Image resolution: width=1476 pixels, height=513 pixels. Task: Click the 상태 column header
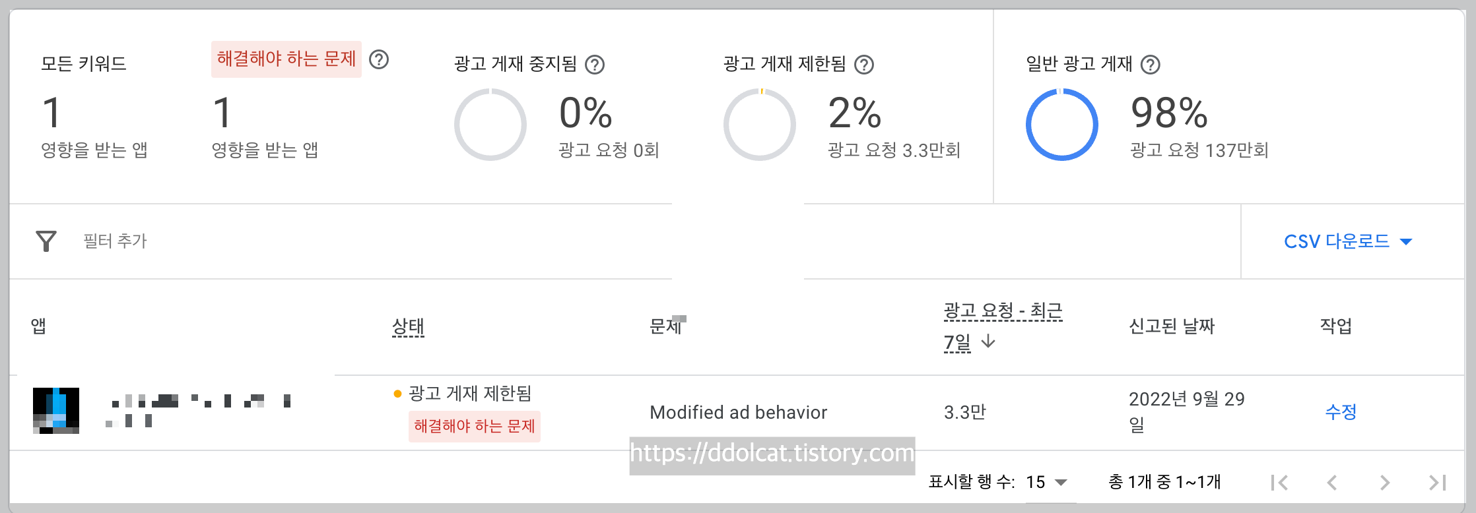408,326
